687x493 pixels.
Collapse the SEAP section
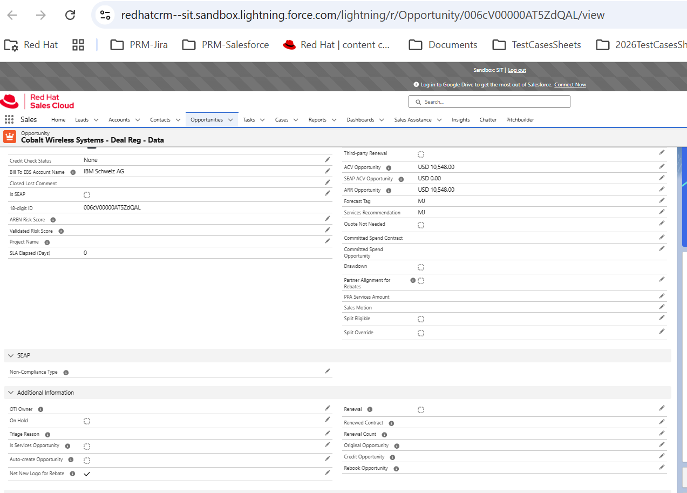(11, 355)
